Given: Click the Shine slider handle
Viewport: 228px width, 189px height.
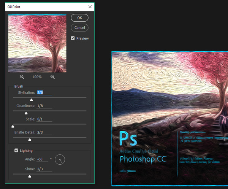Looking at the screenshot, I should point(30,176).
